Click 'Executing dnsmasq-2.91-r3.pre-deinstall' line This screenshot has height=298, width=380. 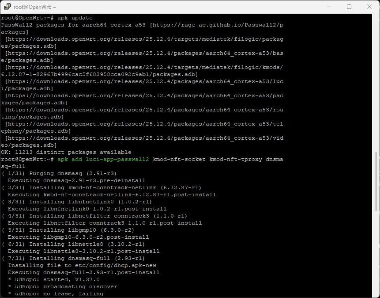tap(77, 180)
